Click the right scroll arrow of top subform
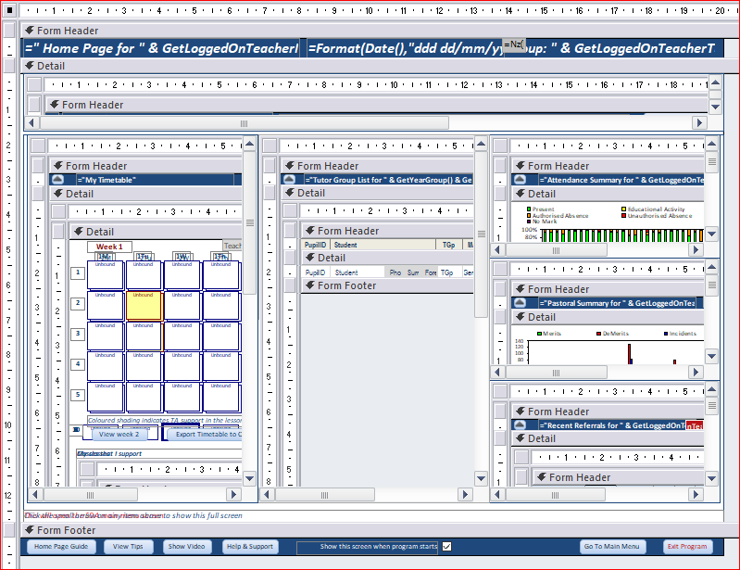Screen dimensions: 740x570 [699, 123]
